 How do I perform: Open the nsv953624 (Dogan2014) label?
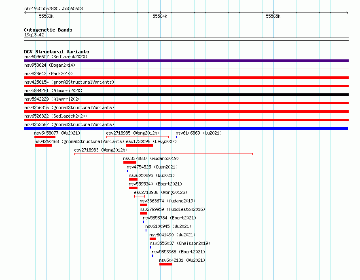(50, 65)
